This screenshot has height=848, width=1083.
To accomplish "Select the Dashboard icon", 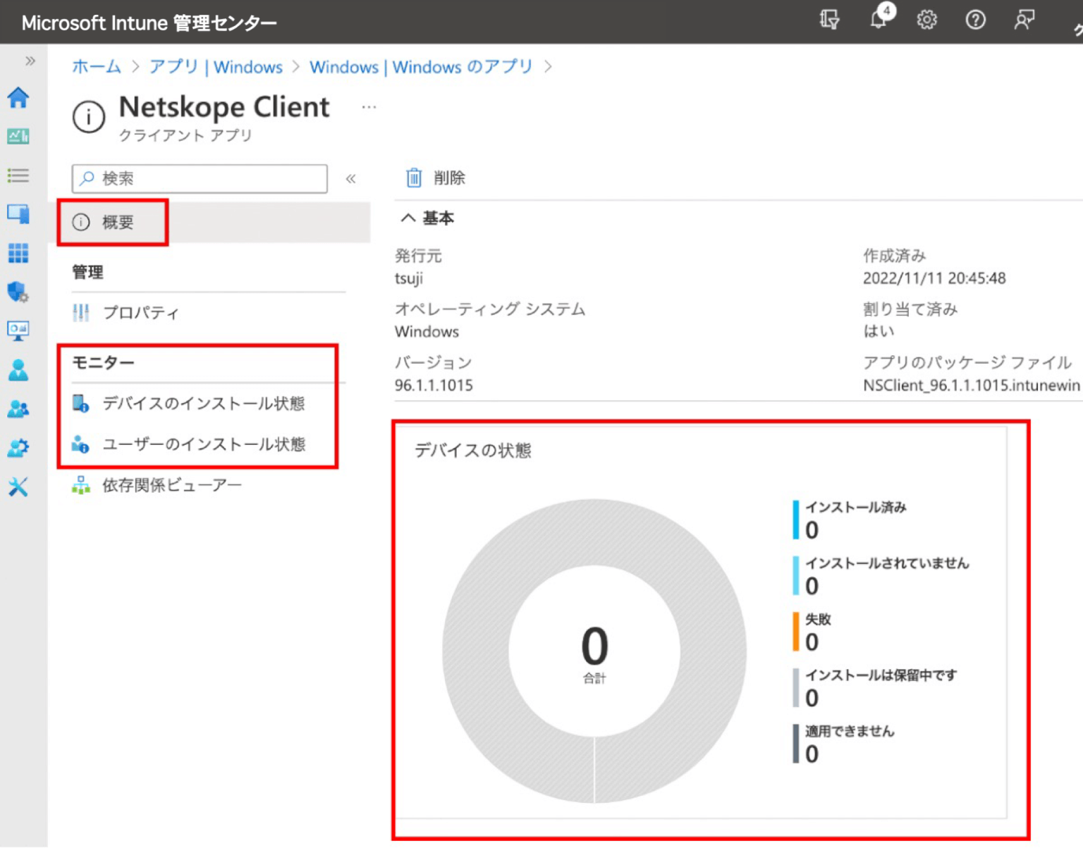I will [x=19, y=137].
